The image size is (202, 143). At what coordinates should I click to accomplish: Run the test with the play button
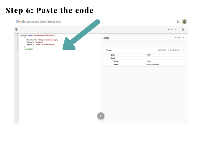coord(101,116)
